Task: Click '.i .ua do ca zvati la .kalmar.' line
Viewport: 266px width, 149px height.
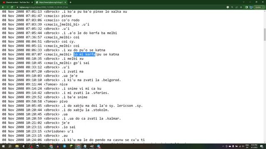Action: point(91,118)
